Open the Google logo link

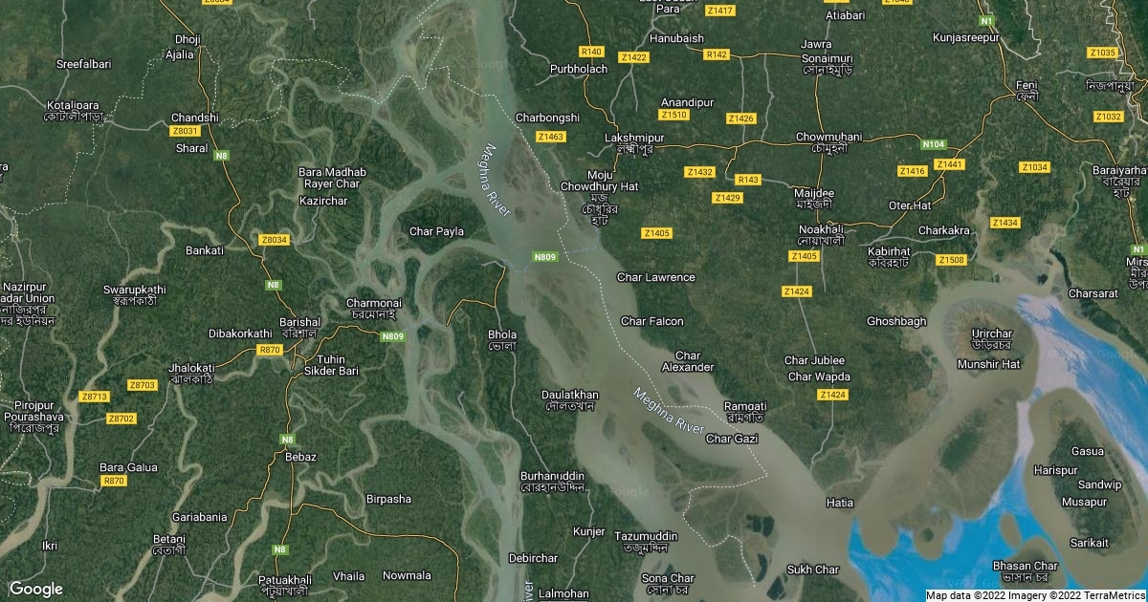pos(36,588)
